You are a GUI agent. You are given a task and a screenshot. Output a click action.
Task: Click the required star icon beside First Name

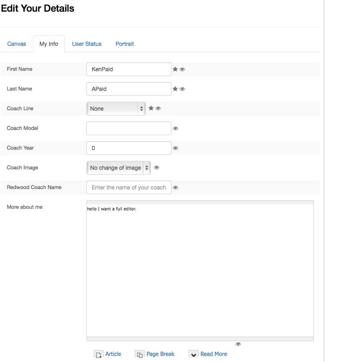pyautogui.click(x=175, y=69)
